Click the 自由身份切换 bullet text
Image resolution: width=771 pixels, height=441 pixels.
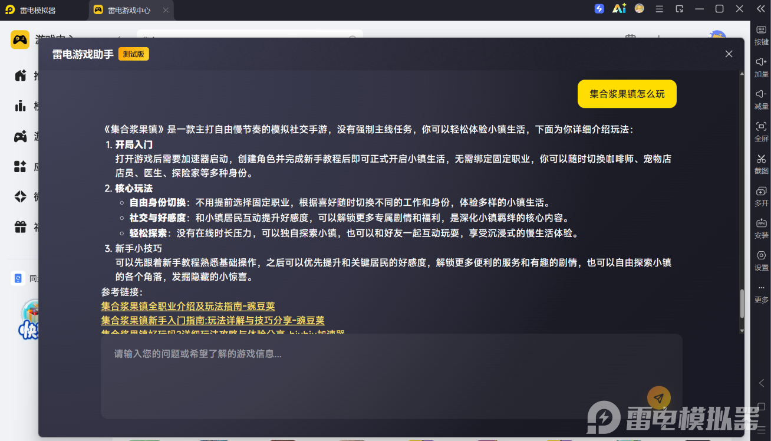tap(157, 203)
